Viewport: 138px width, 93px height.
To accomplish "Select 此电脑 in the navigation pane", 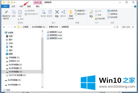I will 9,33.
